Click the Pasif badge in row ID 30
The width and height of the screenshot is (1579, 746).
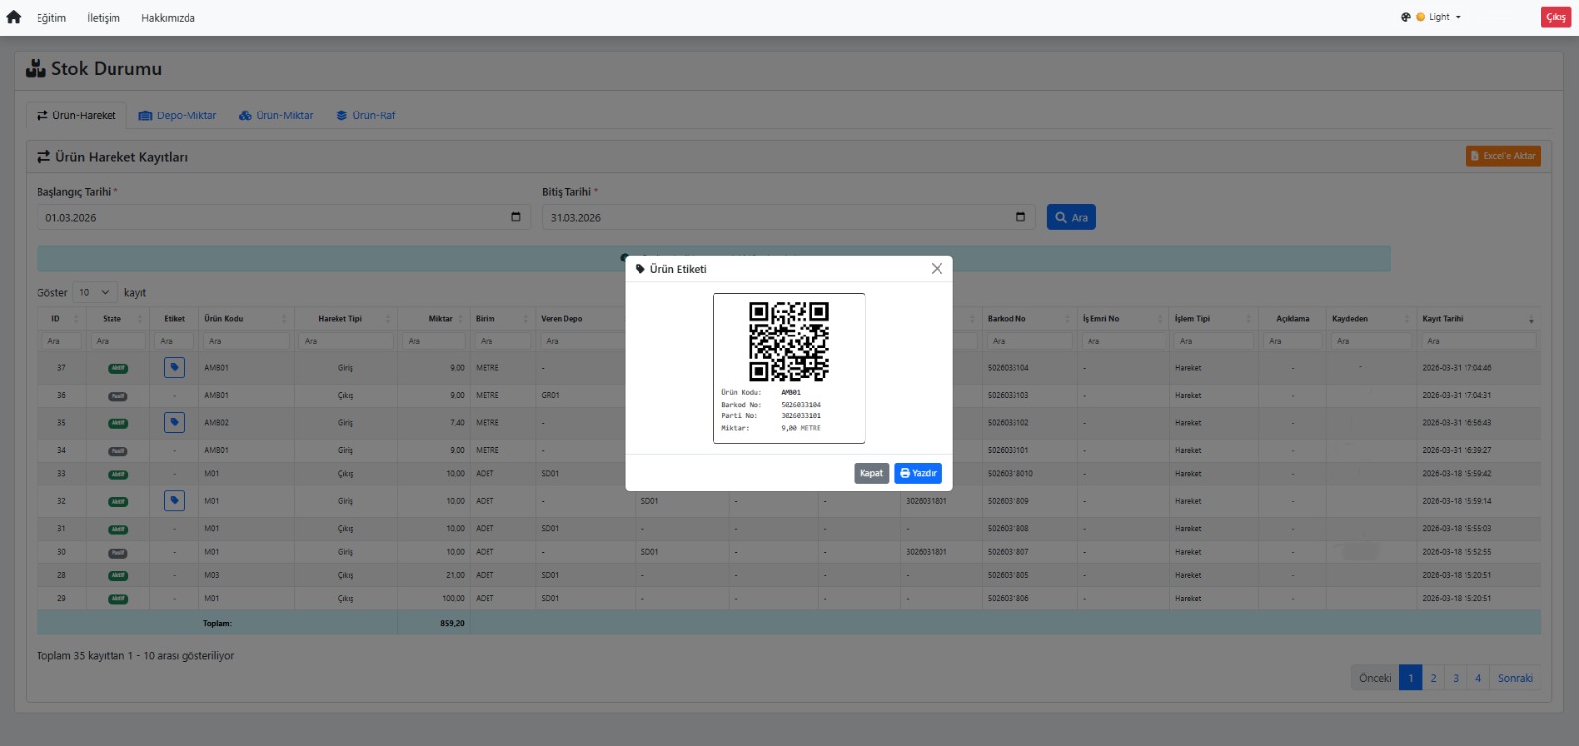pyautogui.click(x=117, y=553)
